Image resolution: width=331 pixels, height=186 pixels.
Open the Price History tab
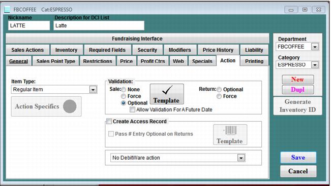(218, 50)
